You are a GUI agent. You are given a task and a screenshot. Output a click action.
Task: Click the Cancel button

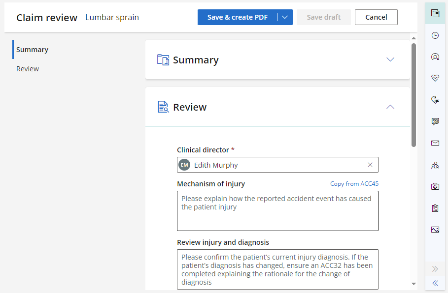point(376,17)
